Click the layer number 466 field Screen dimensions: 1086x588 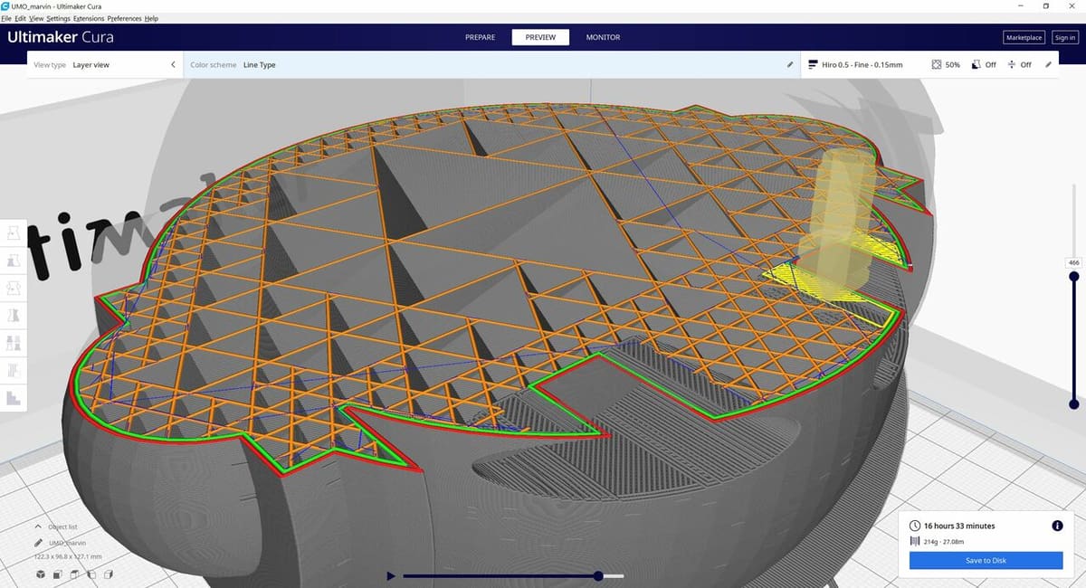coord(1074,262)
